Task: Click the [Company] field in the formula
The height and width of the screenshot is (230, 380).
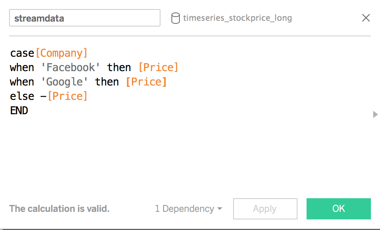Action: pyautogui.click(x=61, y=53)
